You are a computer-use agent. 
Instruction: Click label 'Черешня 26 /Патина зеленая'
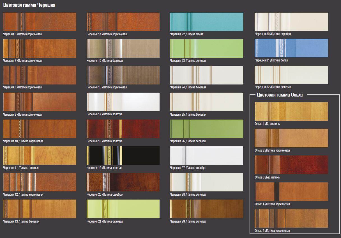[x=188, y=141]
